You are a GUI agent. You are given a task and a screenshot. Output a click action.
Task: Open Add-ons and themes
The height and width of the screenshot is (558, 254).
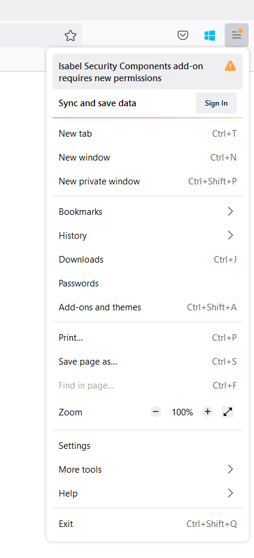[148, 307]
